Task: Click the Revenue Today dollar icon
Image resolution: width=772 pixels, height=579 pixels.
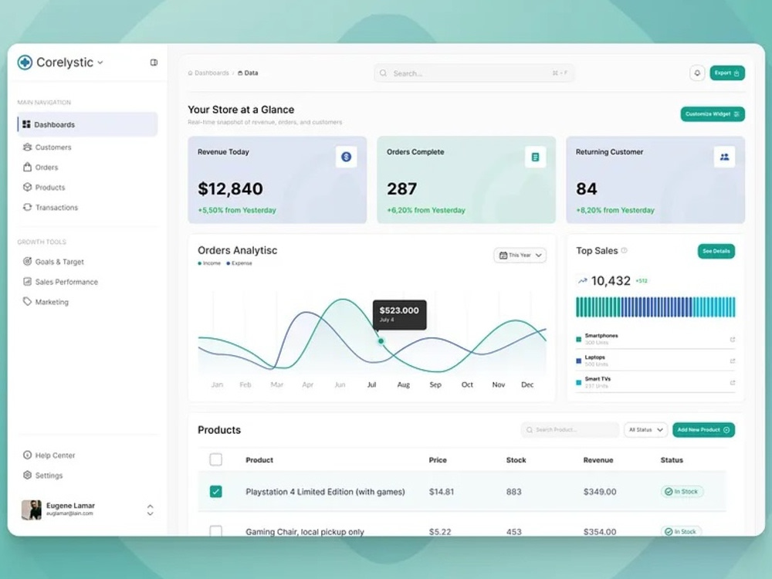Action: coord(346,157)
